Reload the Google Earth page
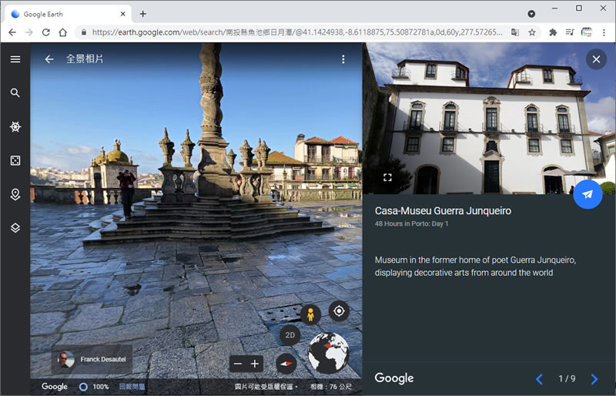The width and height of the screenshot is (616, 396). point(46,32)
